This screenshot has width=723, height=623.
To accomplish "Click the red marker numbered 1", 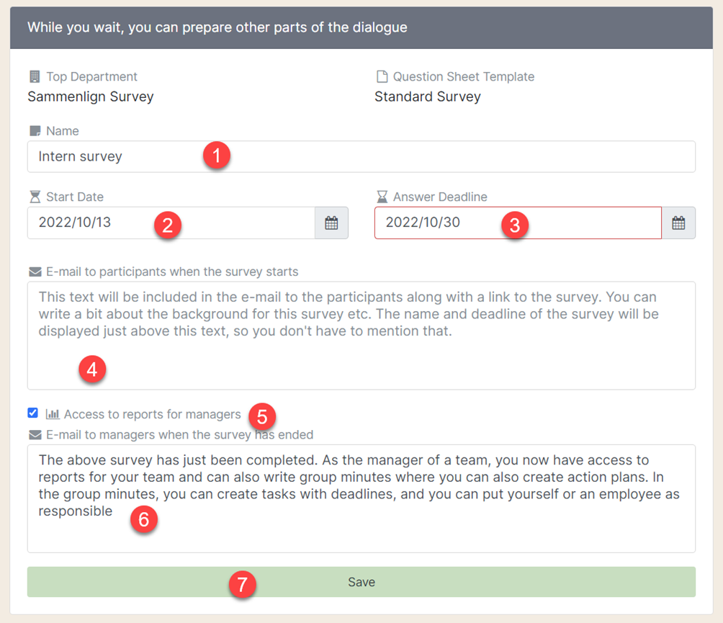I will 217,156.
